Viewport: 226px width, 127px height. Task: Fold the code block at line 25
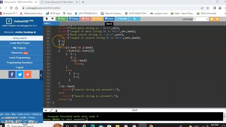point(50,54)
